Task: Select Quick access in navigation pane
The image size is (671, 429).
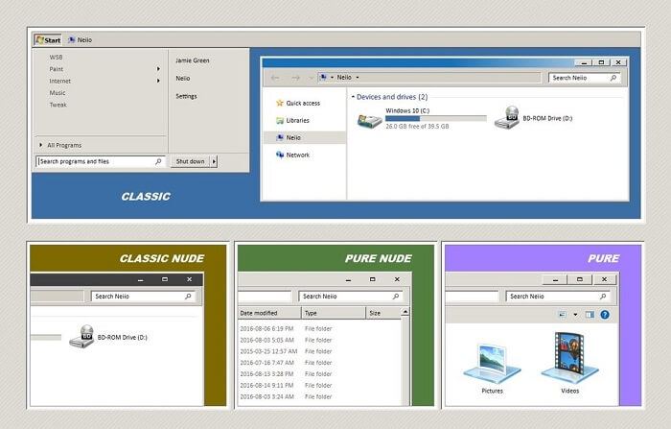Action: tap(303, 104)
